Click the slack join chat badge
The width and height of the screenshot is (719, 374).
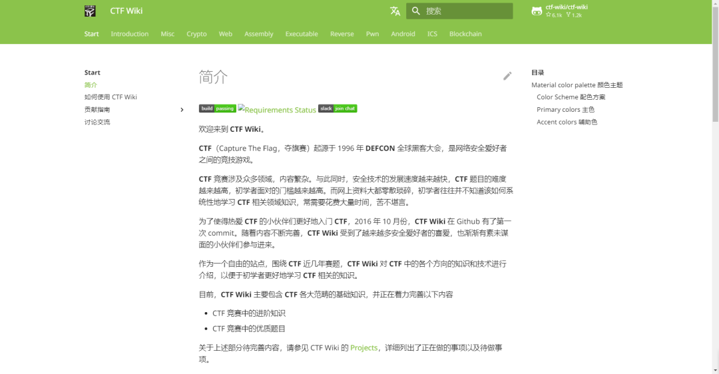(338, 108)
